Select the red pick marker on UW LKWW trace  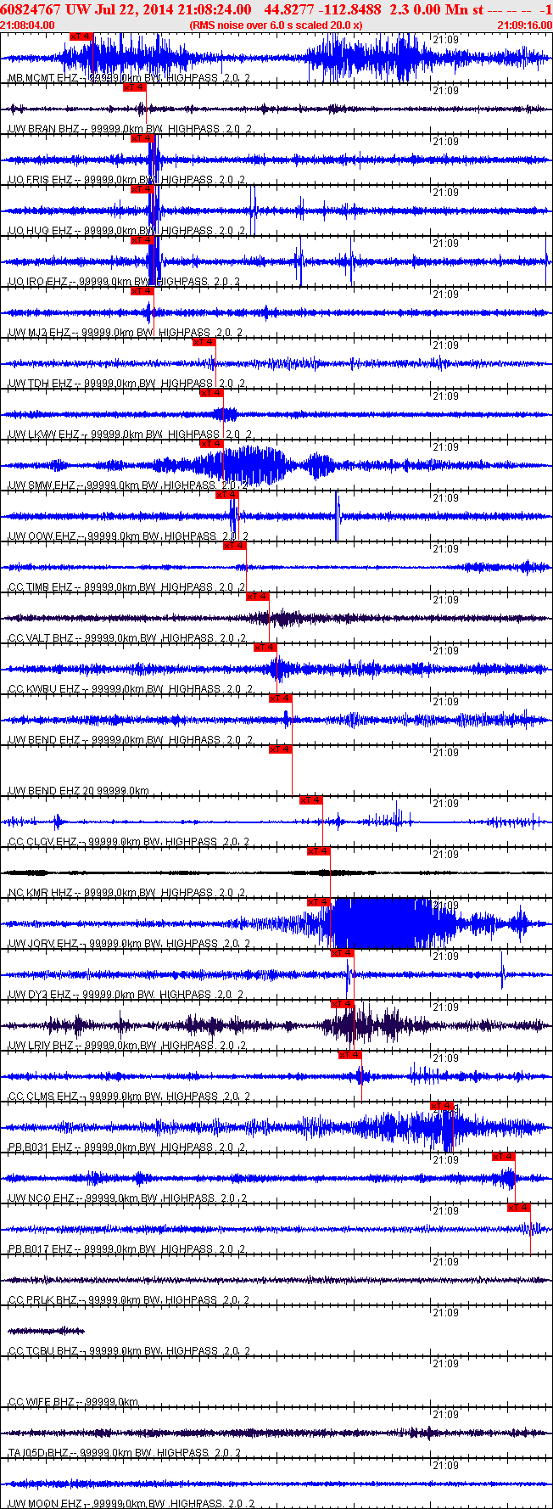tap(212, 393)
